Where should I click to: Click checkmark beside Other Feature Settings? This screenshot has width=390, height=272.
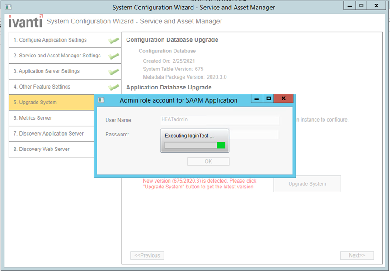(114, 87)
